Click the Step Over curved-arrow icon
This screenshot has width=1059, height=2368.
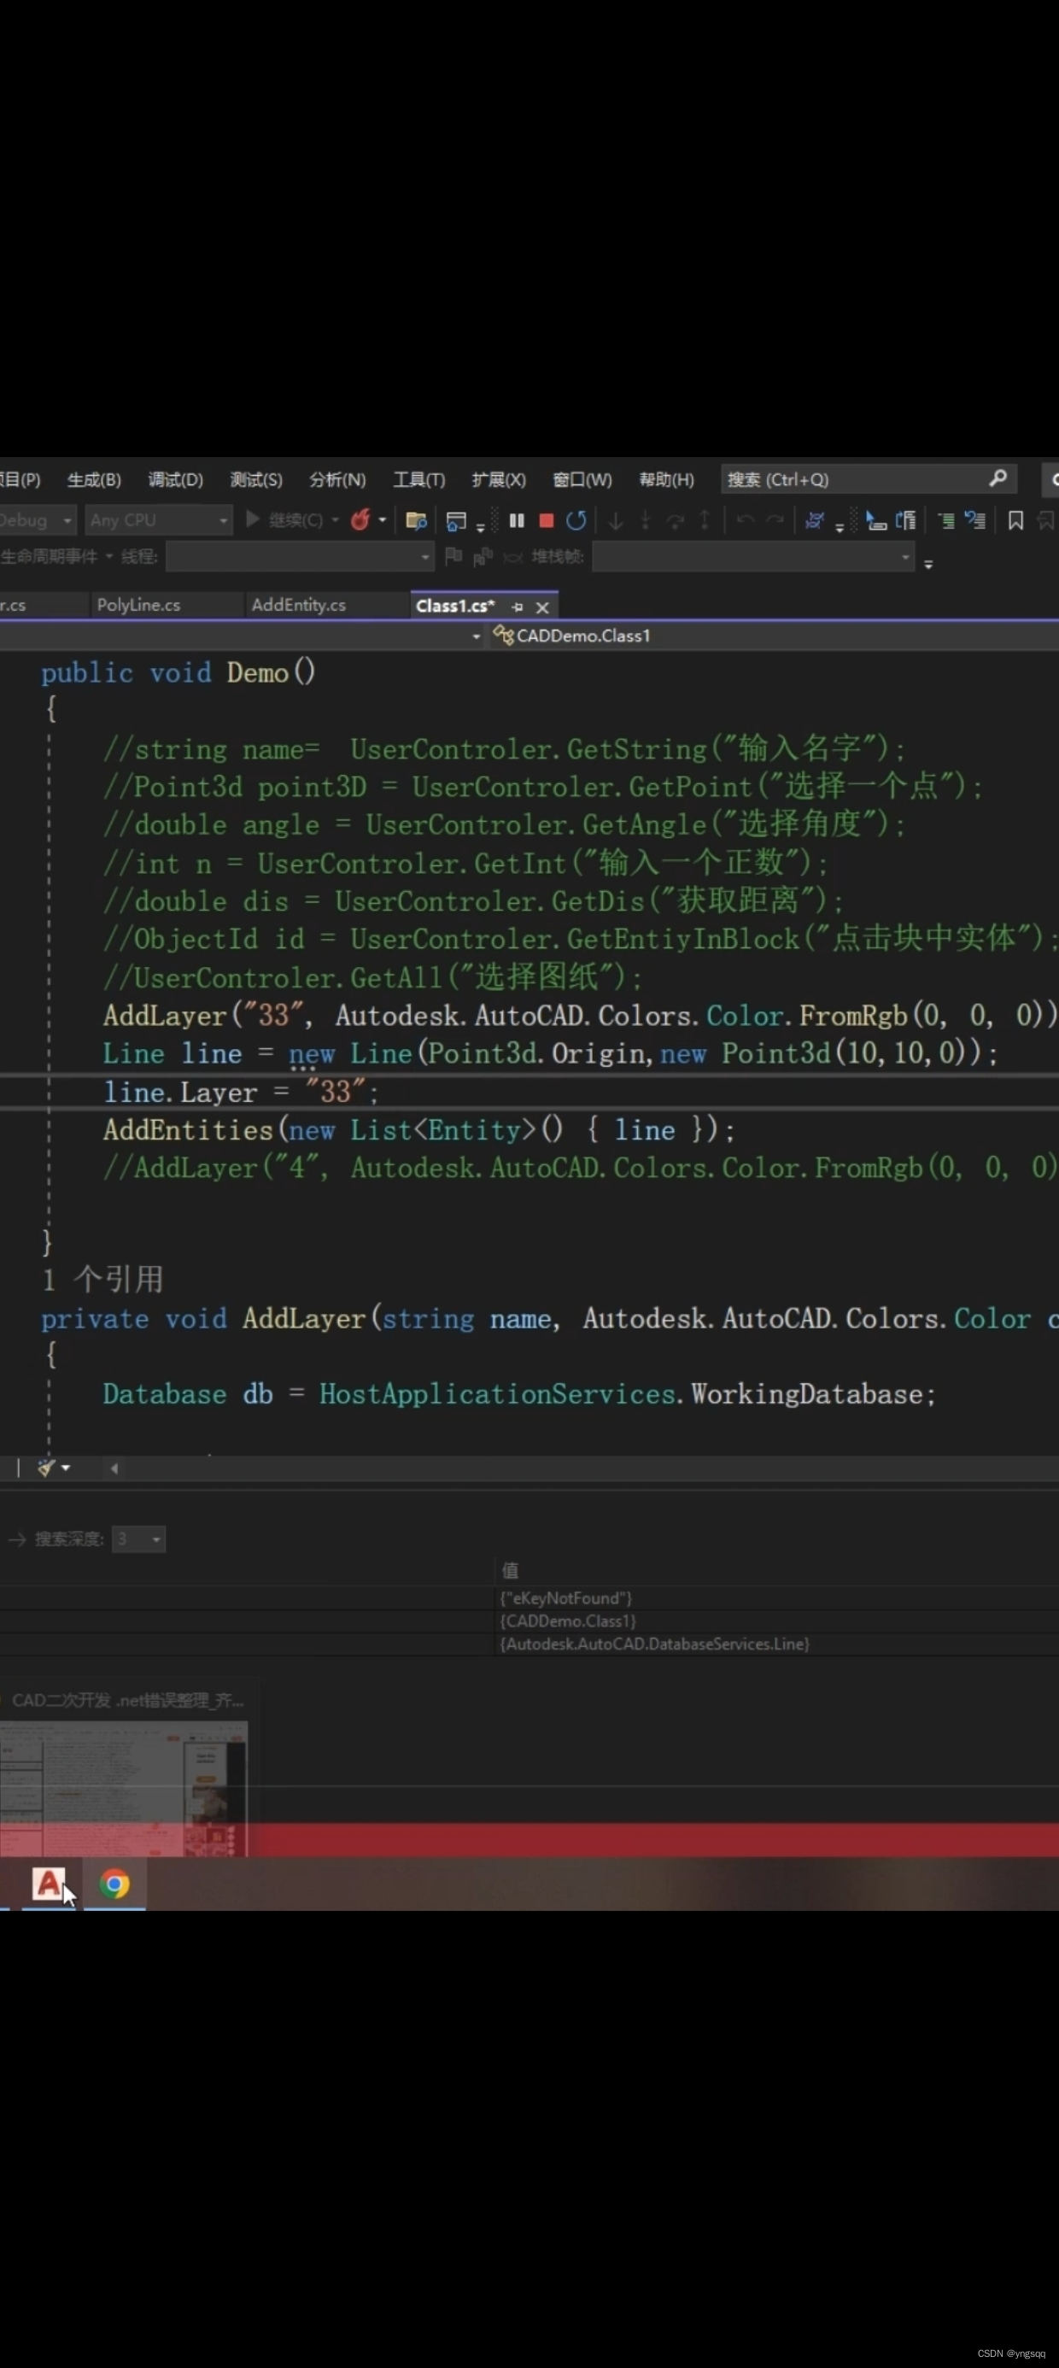coord(675,520)
